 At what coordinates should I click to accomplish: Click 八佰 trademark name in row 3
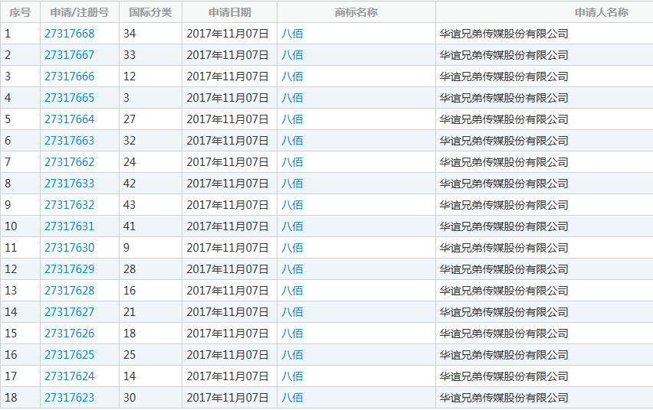tap(292, 76)
